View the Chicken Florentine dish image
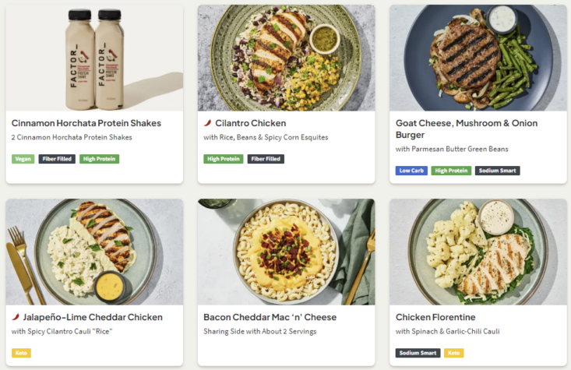This screenshot has height=370, width=571. (478, 252)
